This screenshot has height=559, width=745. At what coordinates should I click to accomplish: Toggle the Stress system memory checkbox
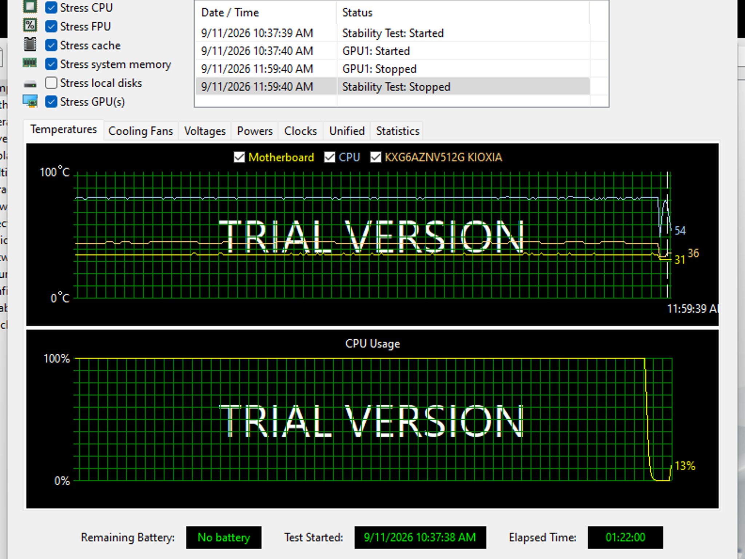(x=51, y=64)
